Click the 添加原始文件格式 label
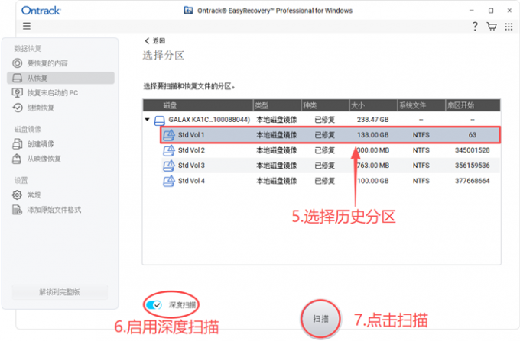This screenshot has width=520, height=341. point(54,210)
